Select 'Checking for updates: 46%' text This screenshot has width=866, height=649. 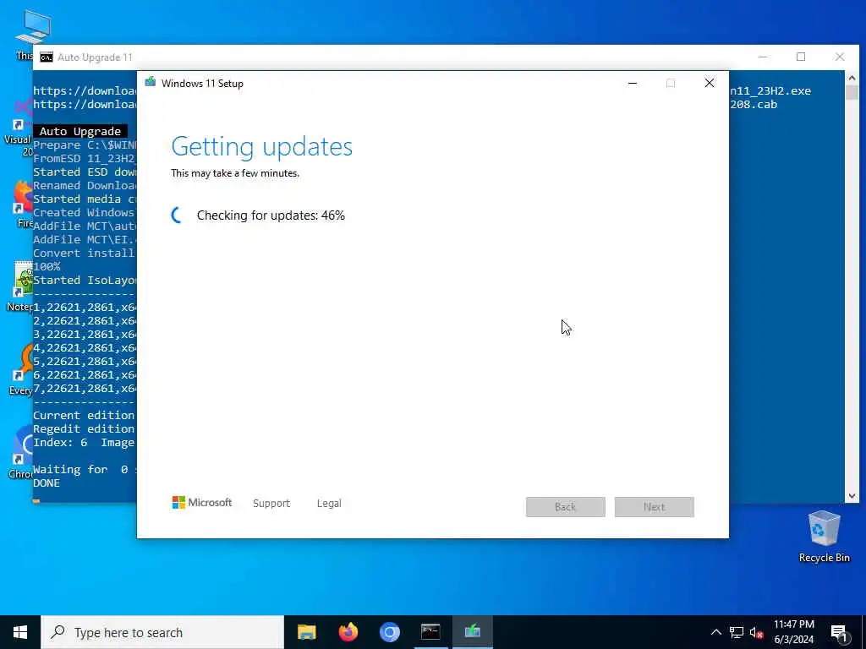point(271,215)
